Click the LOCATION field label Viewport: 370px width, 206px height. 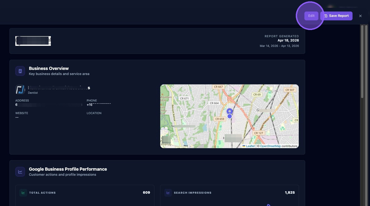pyautogui.click(x=94, y=113)
